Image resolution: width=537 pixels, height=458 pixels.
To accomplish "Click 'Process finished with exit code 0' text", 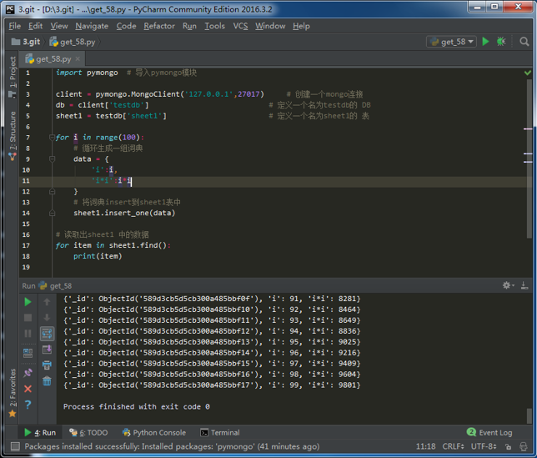I will (x=136, y=406).
